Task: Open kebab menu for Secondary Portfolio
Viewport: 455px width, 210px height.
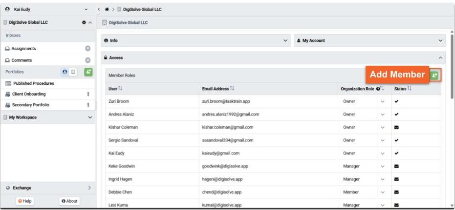Action: tap(88, 105)
